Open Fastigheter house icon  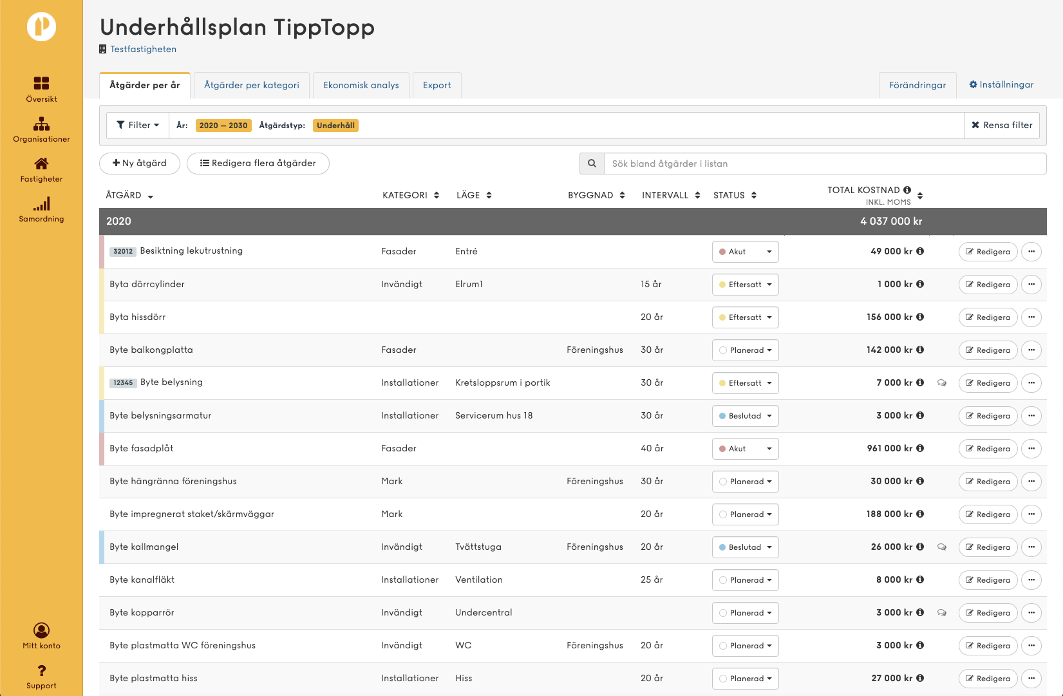41,164
